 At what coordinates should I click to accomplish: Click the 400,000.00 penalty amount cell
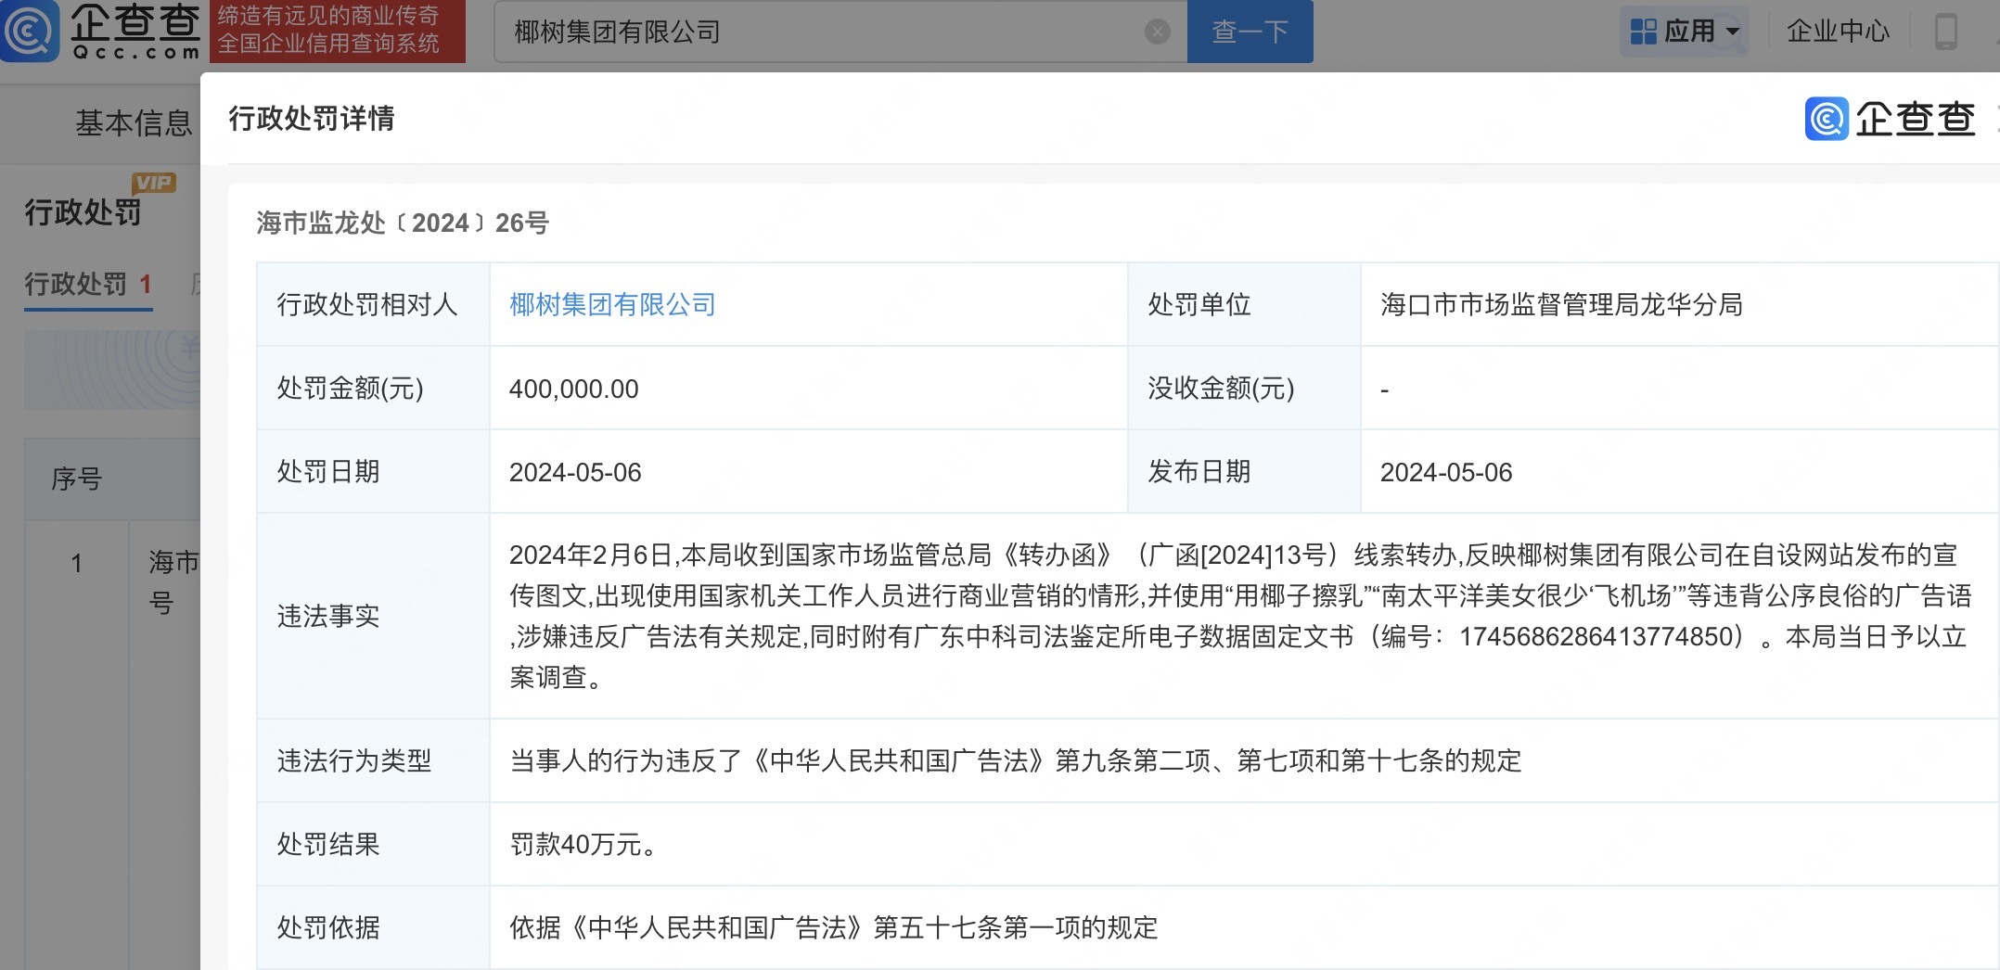click(x=573, y=389)
